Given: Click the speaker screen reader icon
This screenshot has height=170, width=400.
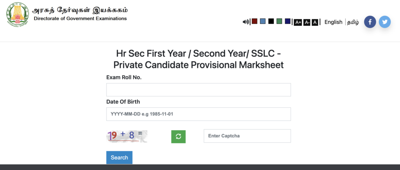Looking at the screenshot, I should point(246,22).
